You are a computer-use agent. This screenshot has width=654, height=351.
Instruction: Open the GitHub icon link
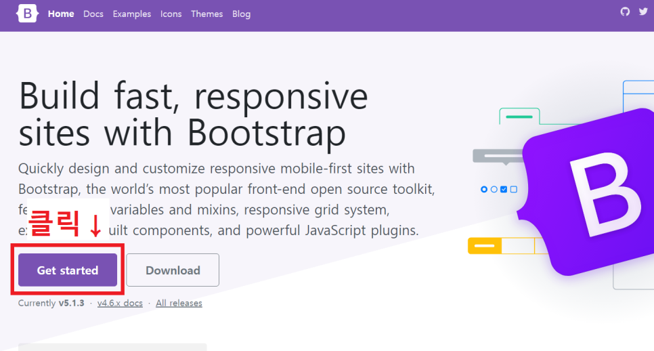tap(625, 12)
